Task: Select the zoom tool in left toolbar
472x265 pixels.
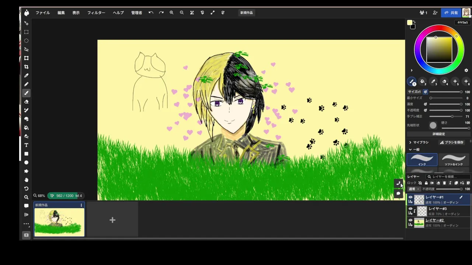Action: point(26,197)
